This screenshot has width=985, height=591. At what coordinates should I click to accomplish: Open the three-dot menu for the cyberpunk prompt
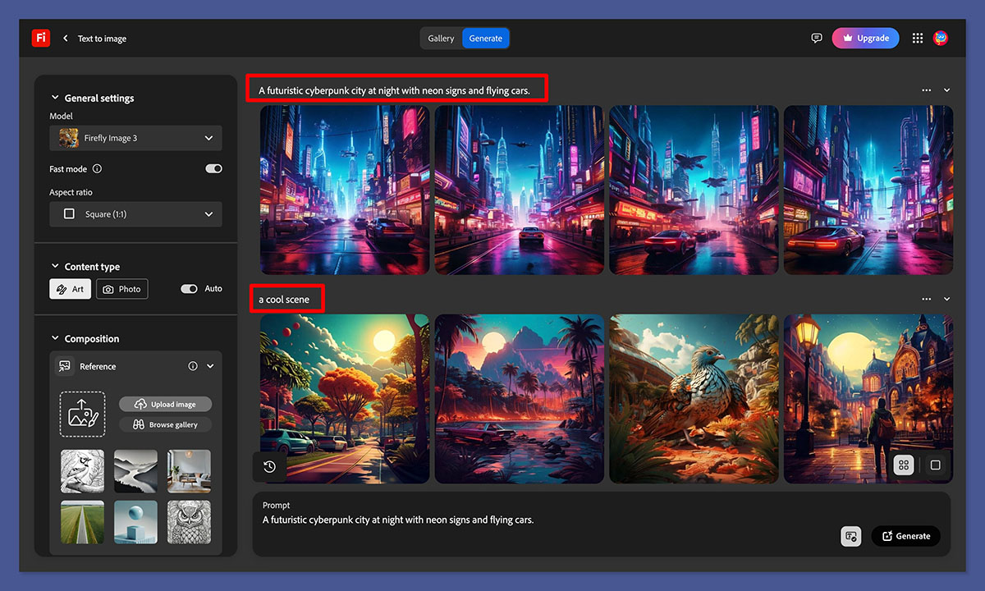point(926,90)
